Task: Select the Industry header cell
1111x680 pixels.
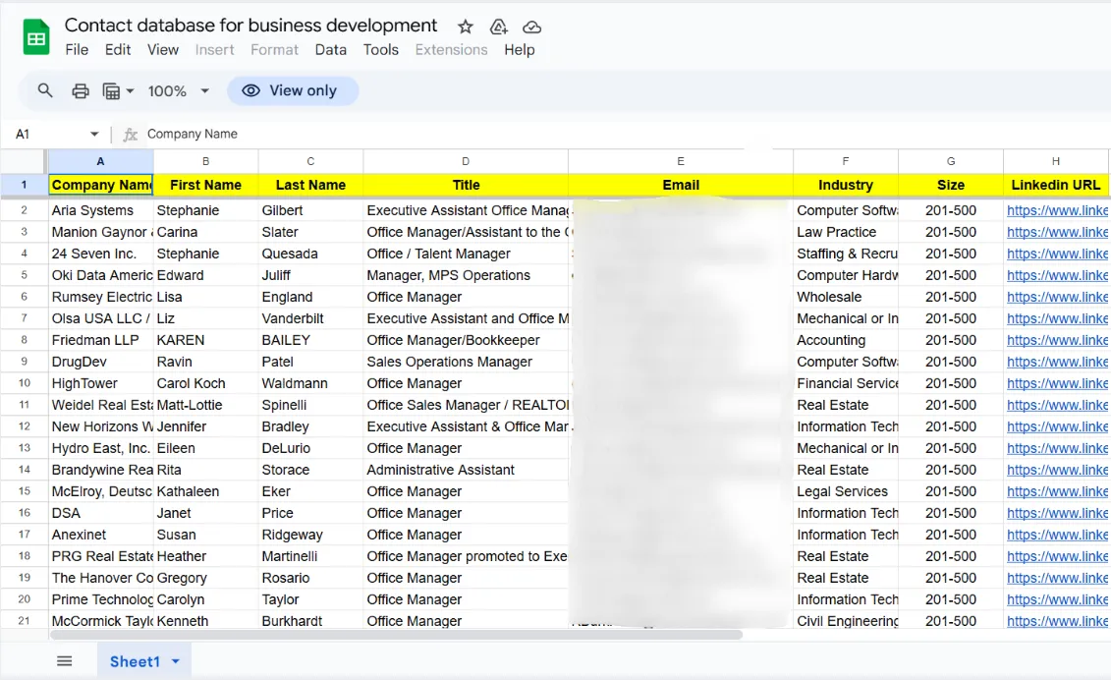Action: coord(846,185)
